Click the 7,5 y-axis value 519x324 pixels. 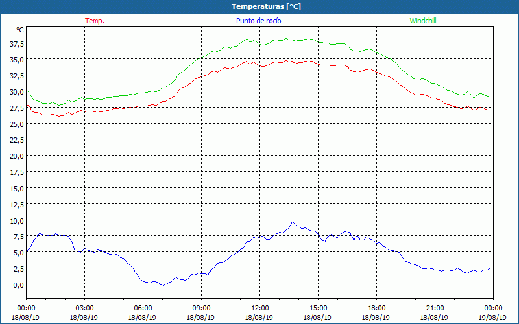(18, 237)
